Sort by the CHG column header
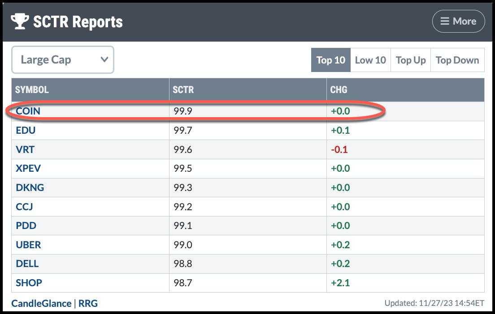The image size is (495, 314). coord(339,89)
